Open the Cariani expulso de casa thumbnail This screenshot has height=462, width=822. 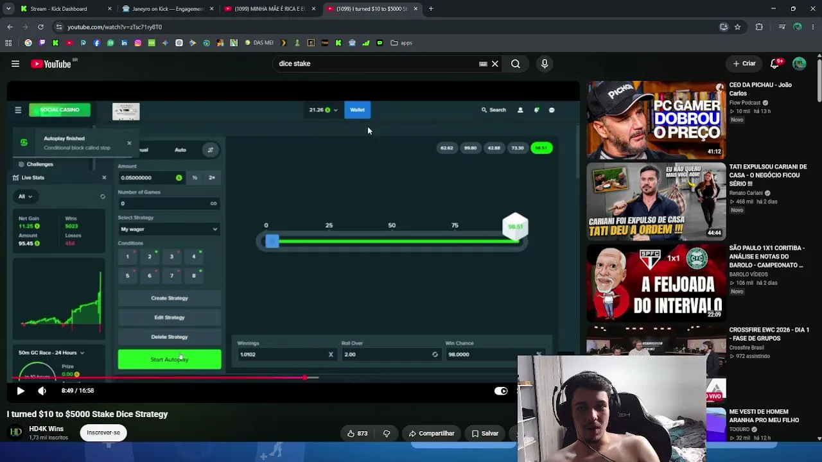[x=656, y=201]
